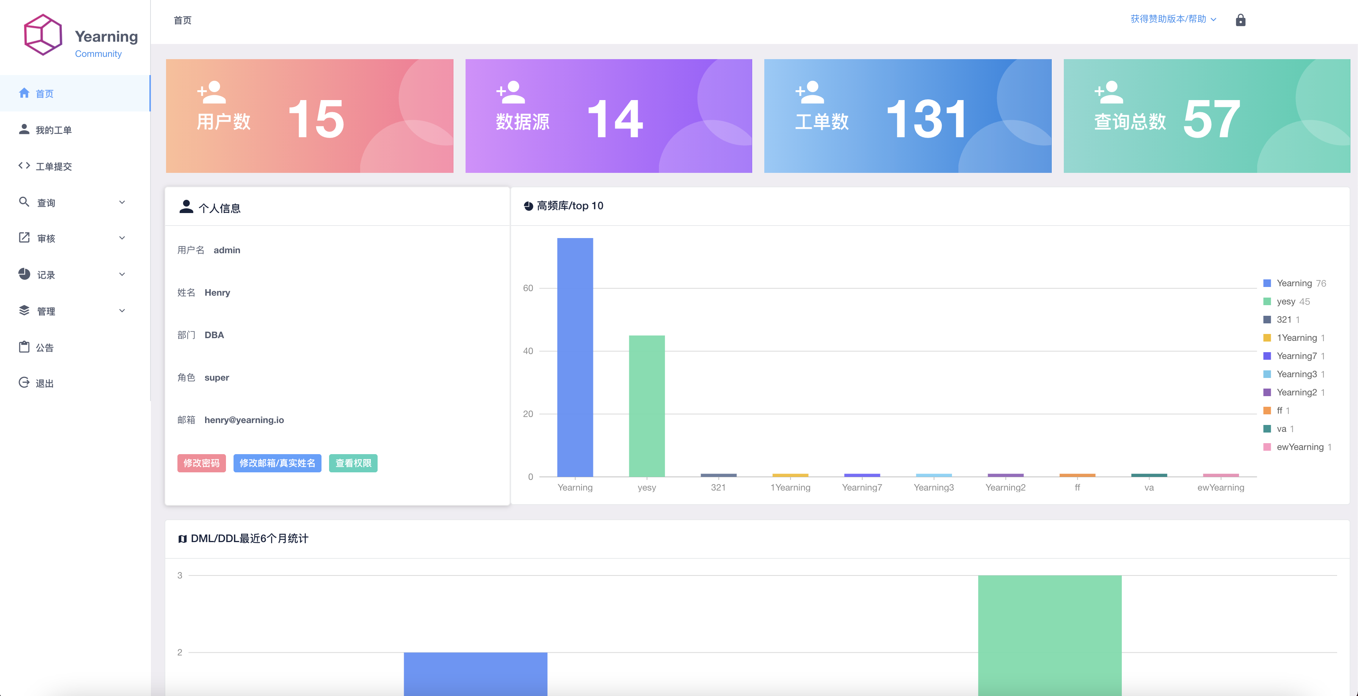The image size is (1358, 696).
Task: Click the pie icon beside 高频库/top 10
Action: point(528,206)
